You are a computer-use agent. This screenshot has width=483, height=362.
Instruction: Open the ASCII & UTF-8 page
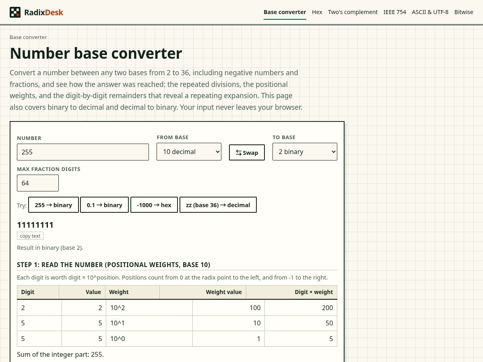click(430, 12)
